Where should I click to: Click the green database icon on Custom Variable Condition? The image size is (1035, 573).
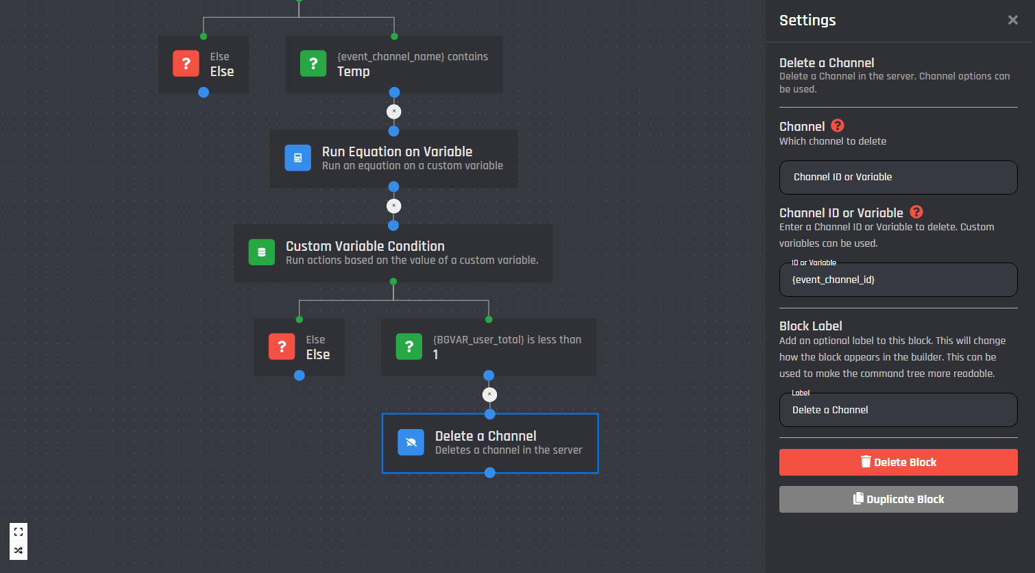click(x=261, y=252)
